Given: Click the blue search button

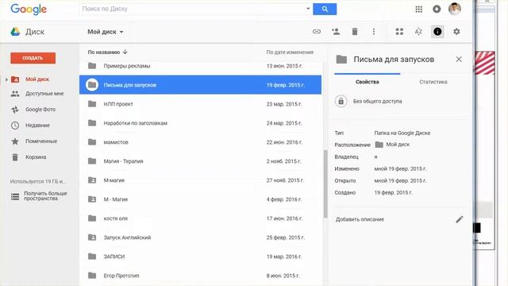Looking at the screenshot, I should 325,9.
